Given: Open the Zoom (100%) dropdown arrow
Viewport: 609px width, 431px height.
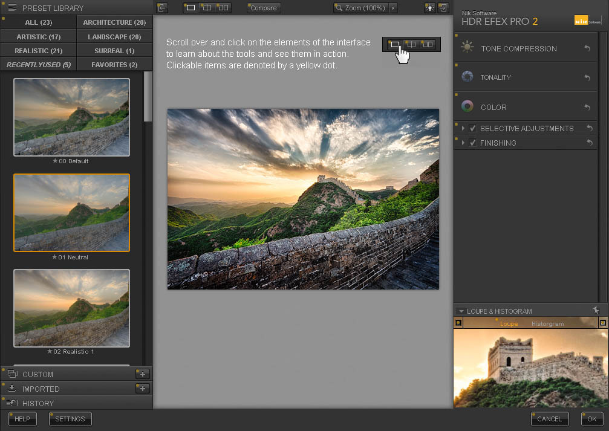Looking at the screenshot, I should coord(393,8).
